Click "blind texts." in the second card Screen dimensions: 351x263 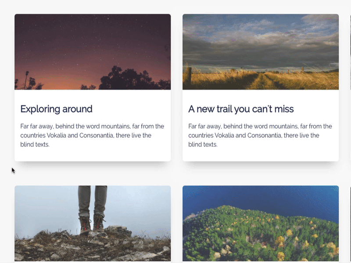(203, 145)
